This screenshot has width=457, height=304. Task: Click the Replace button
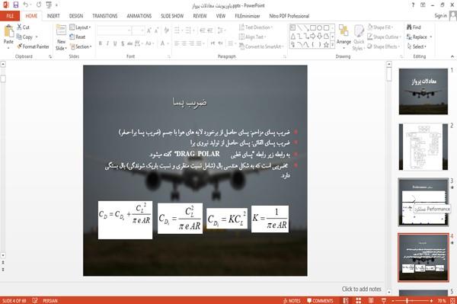coord(420,37)
